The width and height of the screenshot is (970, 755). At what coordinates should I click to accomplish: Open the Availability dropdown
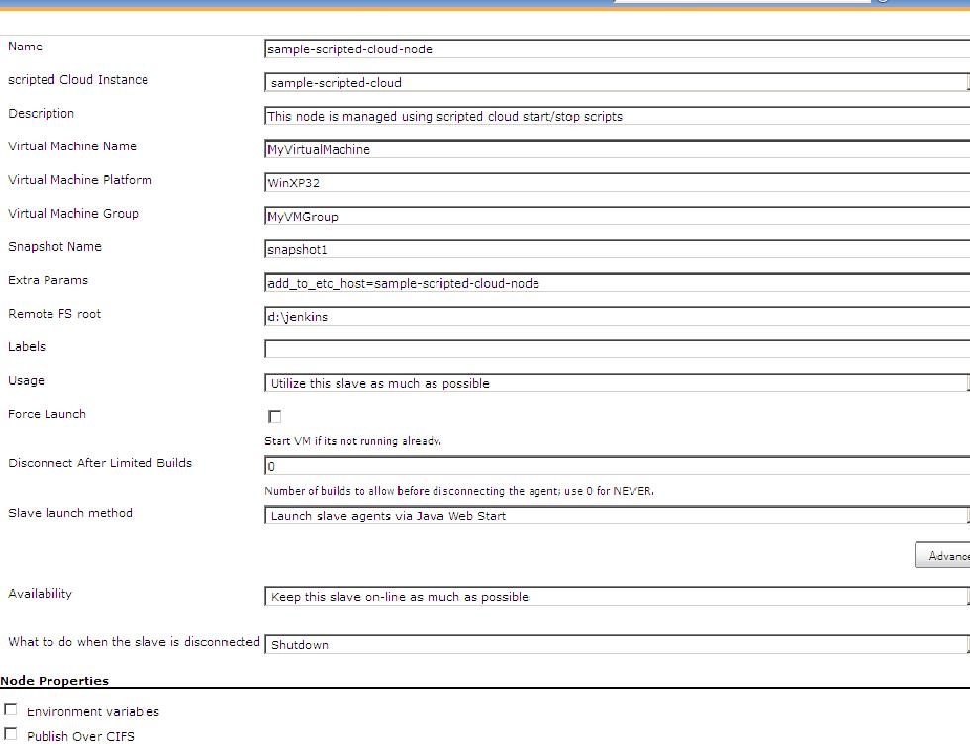point(617,596)
